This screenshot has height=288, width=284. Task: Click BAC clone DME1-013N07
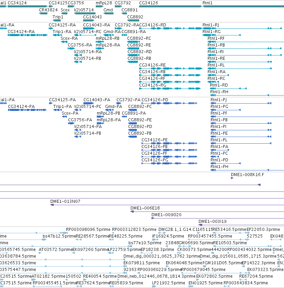[x=65, y=201]
